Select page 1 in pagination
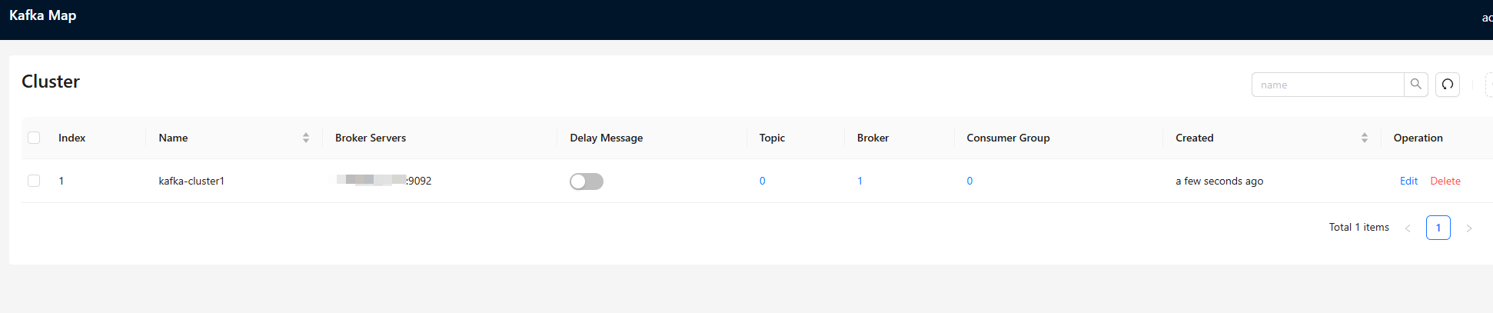The width and height of the screenshot is (1493, 313). coord(1438,228)
